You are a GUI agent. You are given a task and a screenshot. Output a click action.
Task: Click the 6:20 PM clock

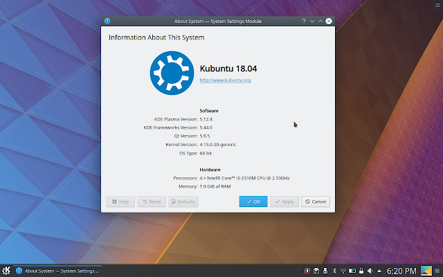pos(401,271)
